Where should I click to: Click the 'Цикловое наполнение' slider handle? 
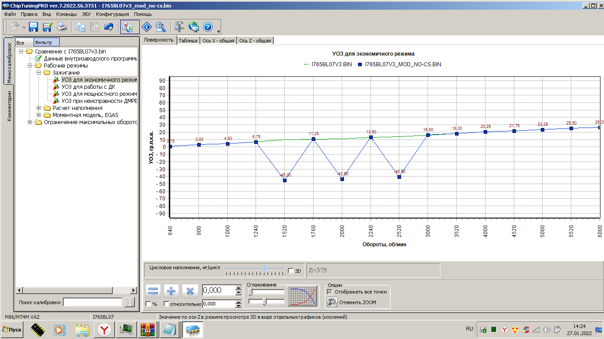click(x=264, y=268)
